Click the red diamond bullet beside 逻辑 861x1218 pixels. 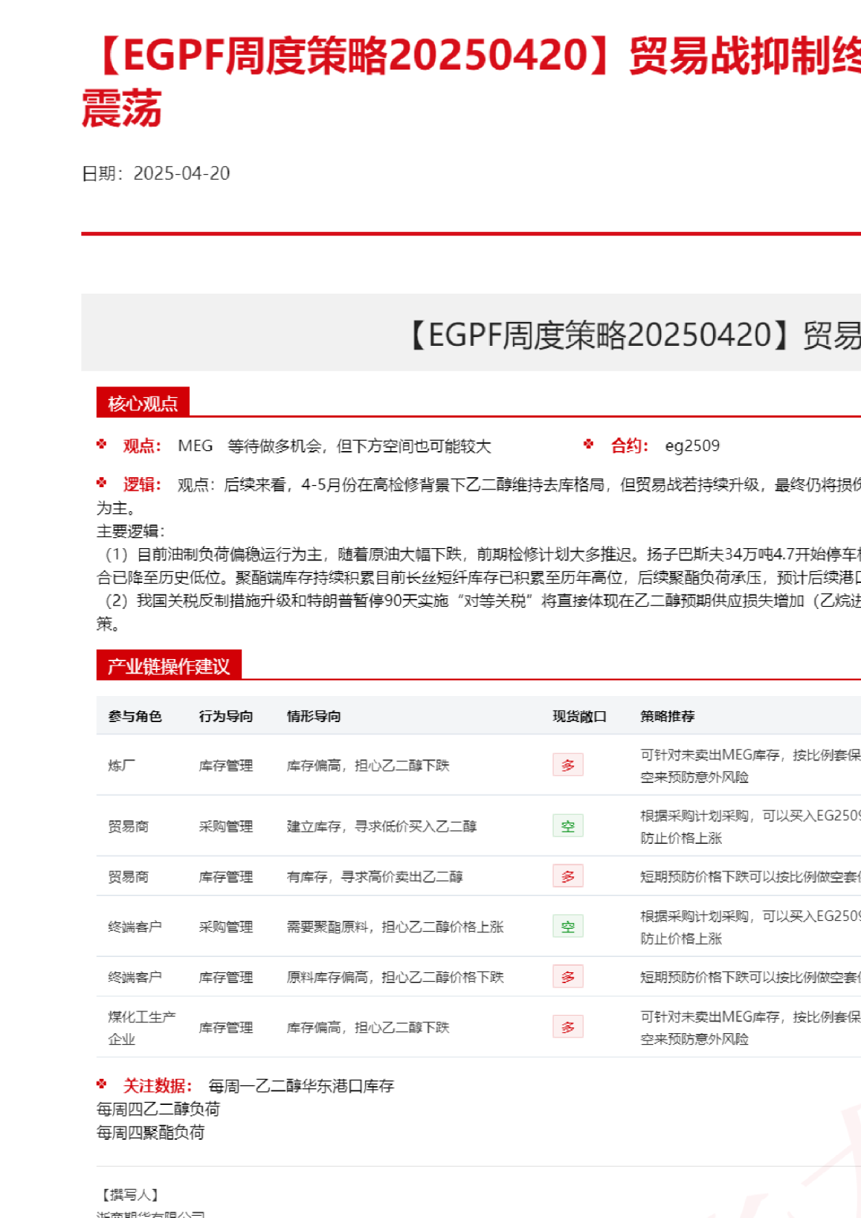[x=101, y=483]
